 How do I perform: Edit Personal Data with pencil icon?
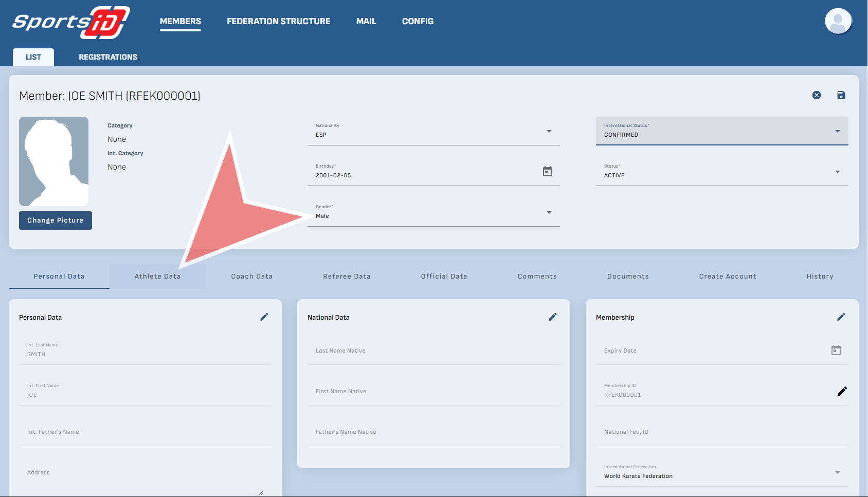[264, 317]
